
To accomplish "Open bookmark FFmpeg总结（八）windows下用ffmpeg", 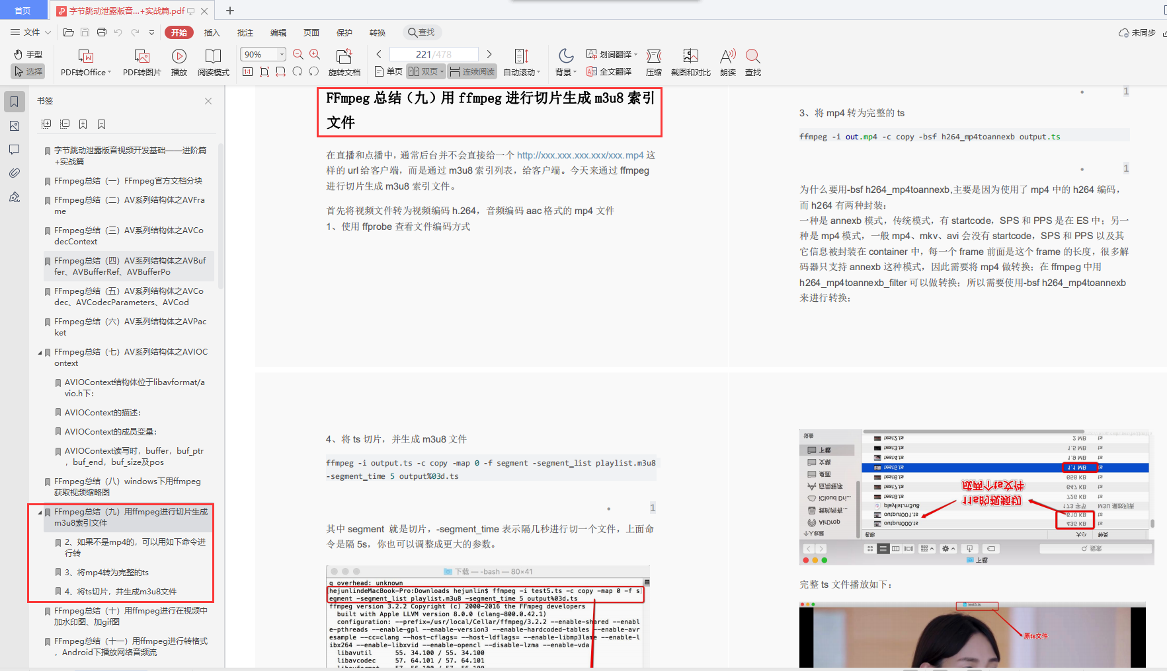I will pos(127,487).
